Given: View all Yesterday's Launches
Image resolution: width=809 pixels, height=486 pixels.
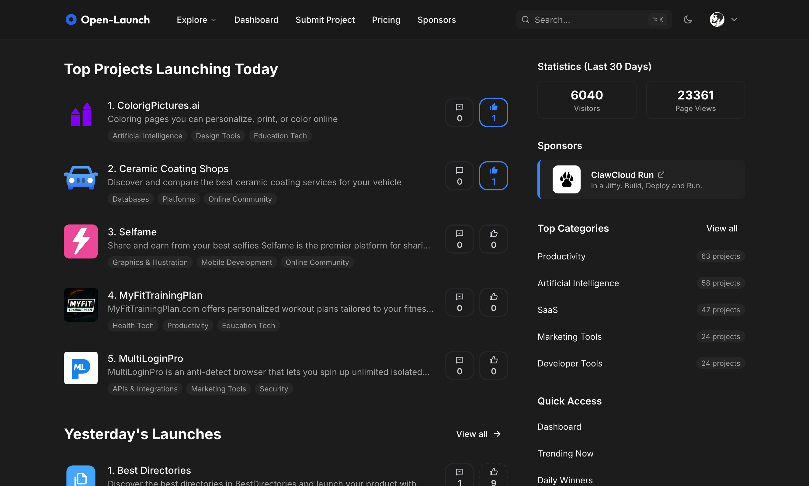Looking at the screenshot, I should click(478, 434).
